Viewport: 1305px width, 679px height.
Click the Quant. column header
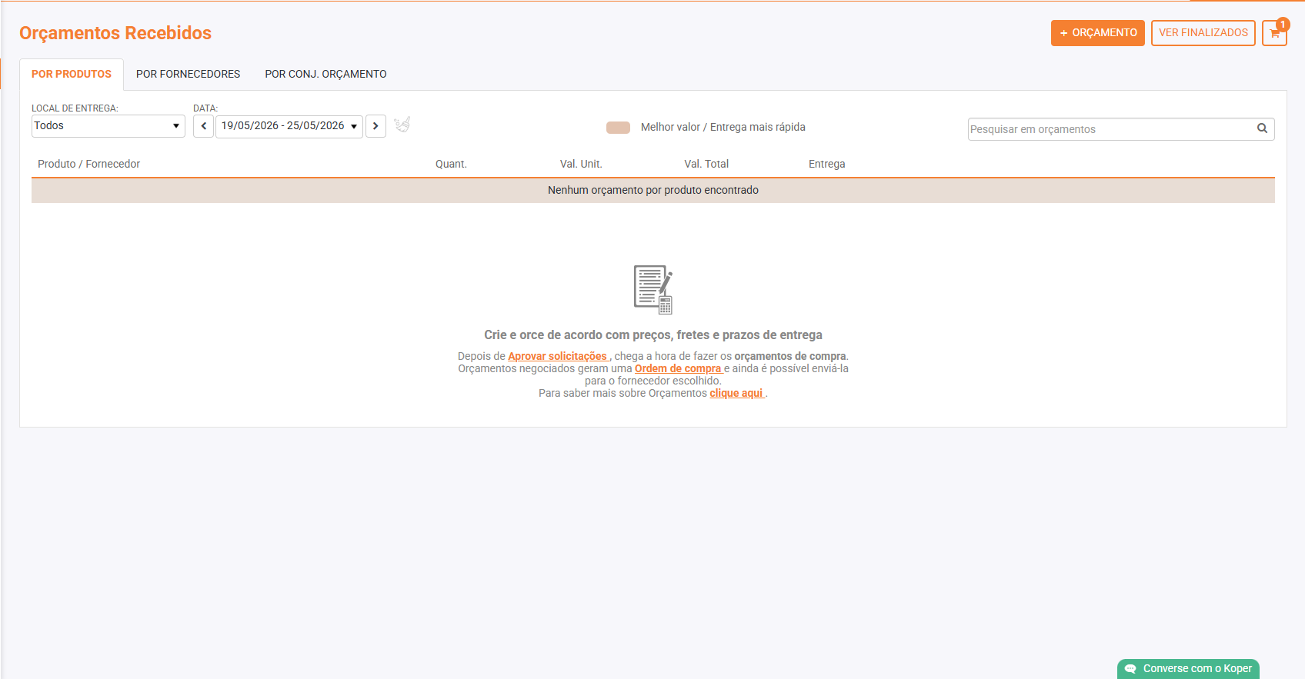pyautogui.click(x=451, y=164)
